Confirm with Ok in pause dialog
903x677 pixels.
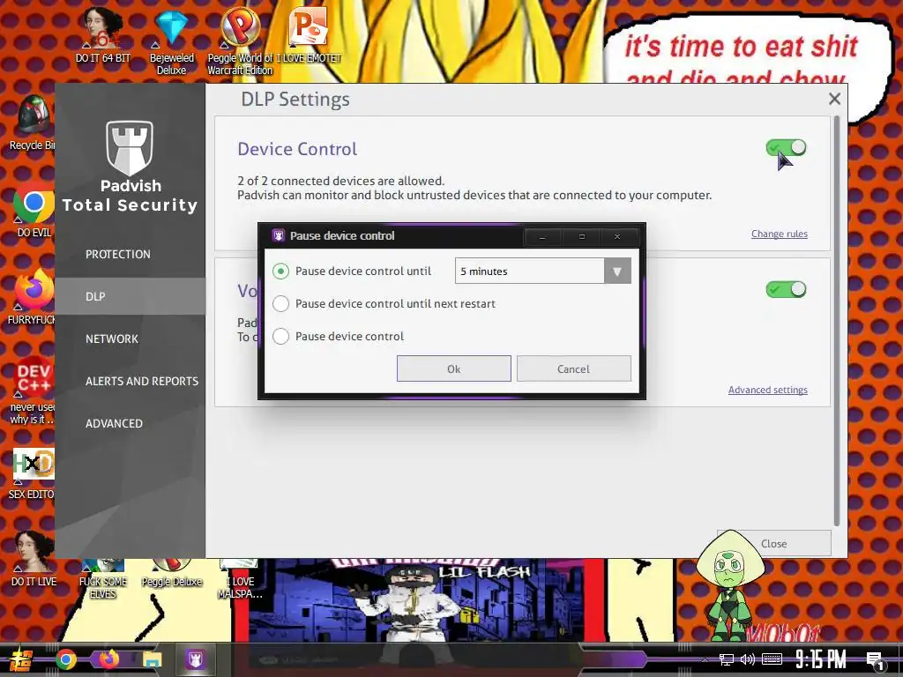[454, 368]
